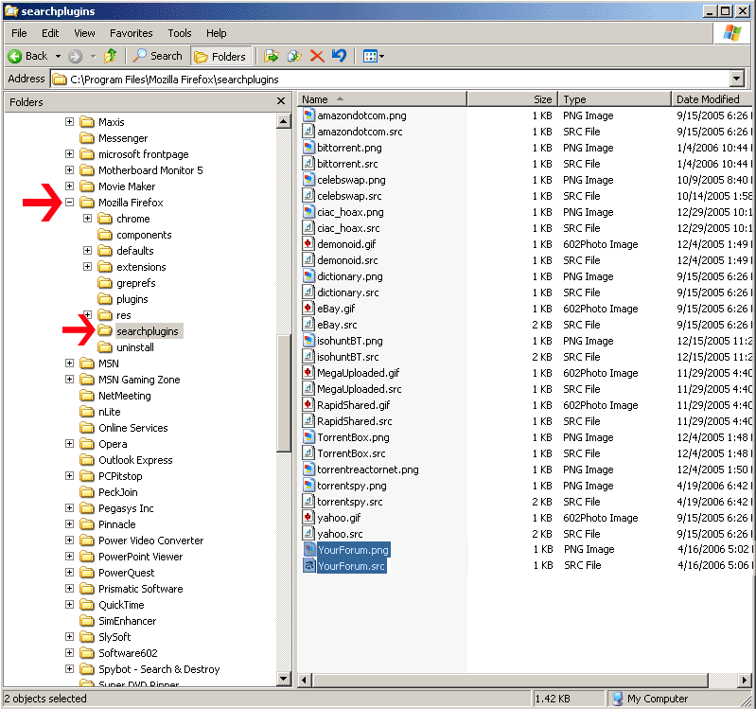This screenshot has width=756, height=709.
Task: Click the Copy To folder icon
Action: click(294, 57)
